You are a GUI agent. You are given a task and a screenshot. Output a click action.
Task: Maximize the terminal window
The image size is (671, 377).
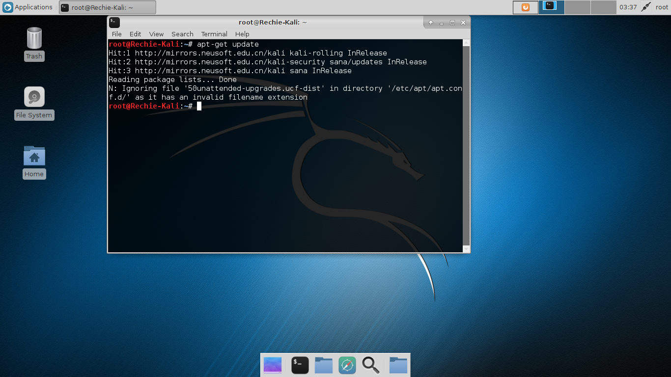[452, 23]
